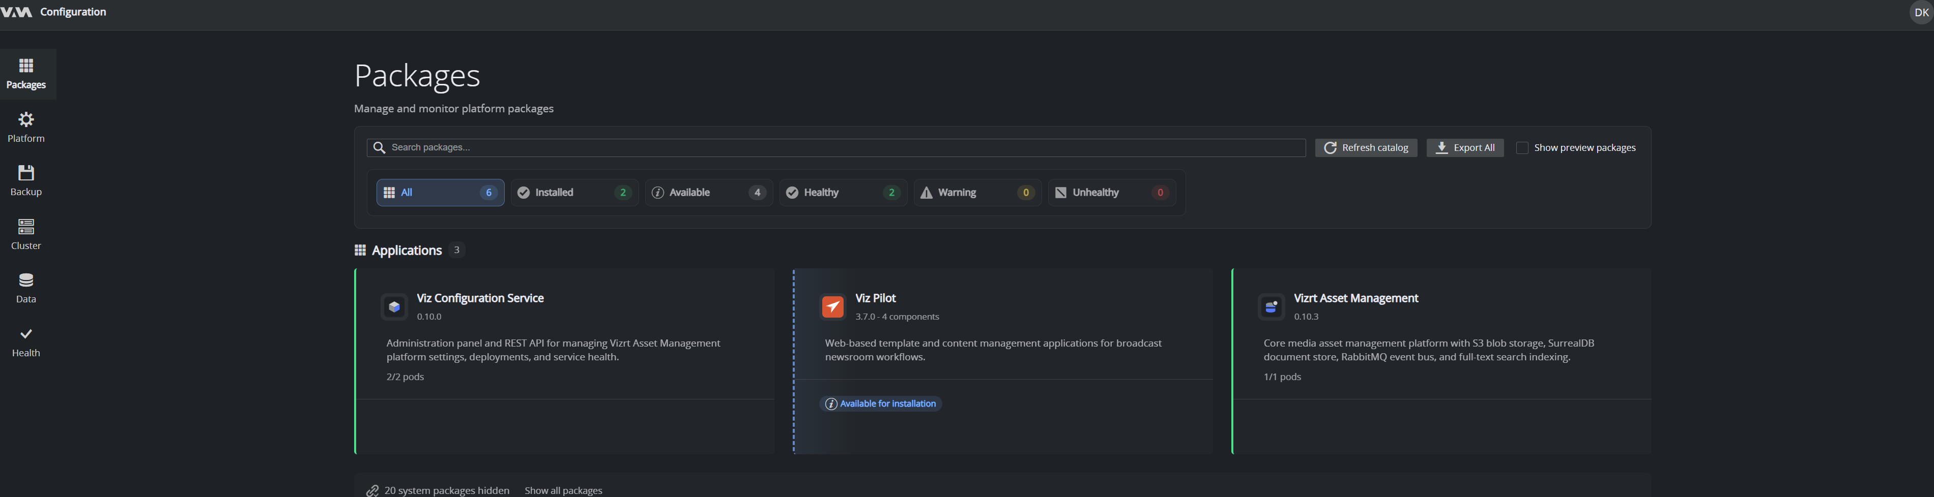
Task: Filter by All packages
Action: (440, 193)
